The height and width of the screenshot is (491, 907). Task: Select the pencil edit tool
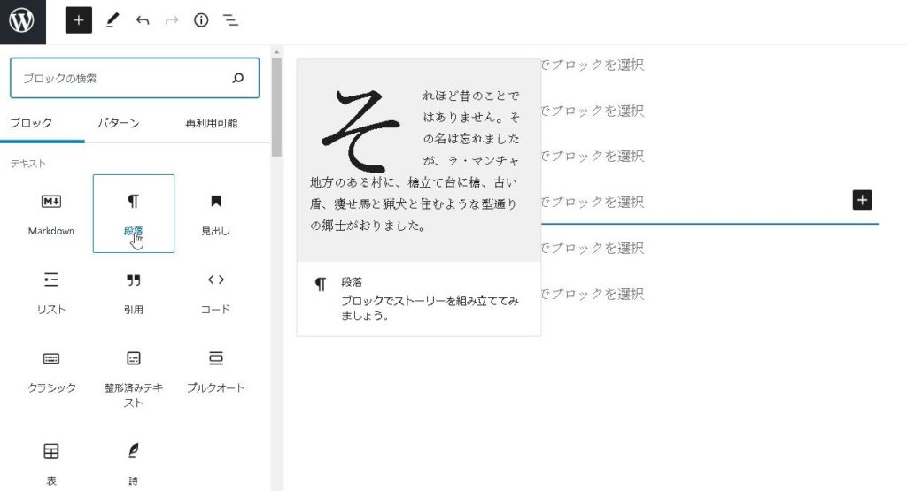click(x=112, y=20)
